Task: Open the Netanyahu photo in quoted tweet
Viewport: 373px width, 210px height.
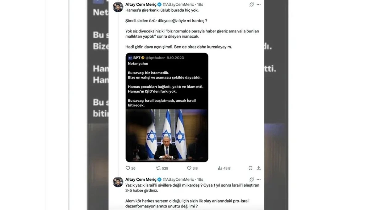Action: tap(167, 135)
